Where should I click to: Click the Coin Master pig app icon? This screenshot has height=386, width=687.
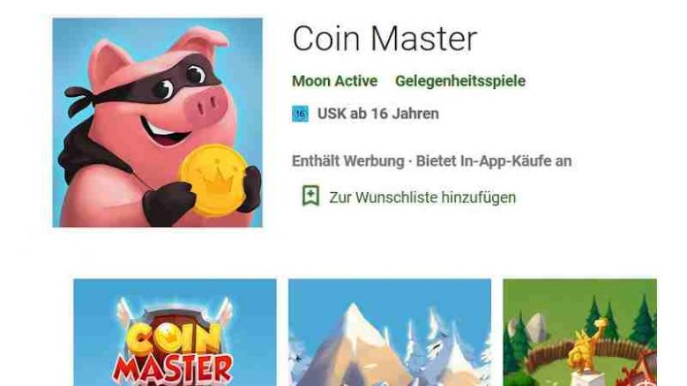[x=157, y=122]
